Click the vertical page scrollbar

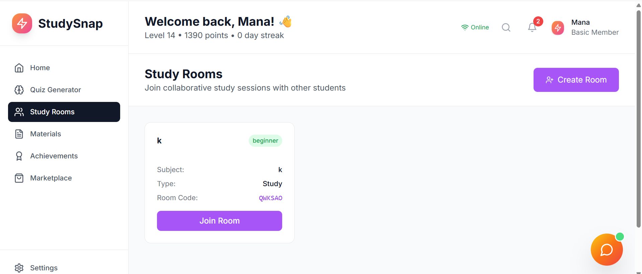coord(638,117)
